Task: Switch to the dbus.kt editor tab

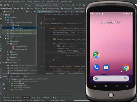Action: (68, 12)
